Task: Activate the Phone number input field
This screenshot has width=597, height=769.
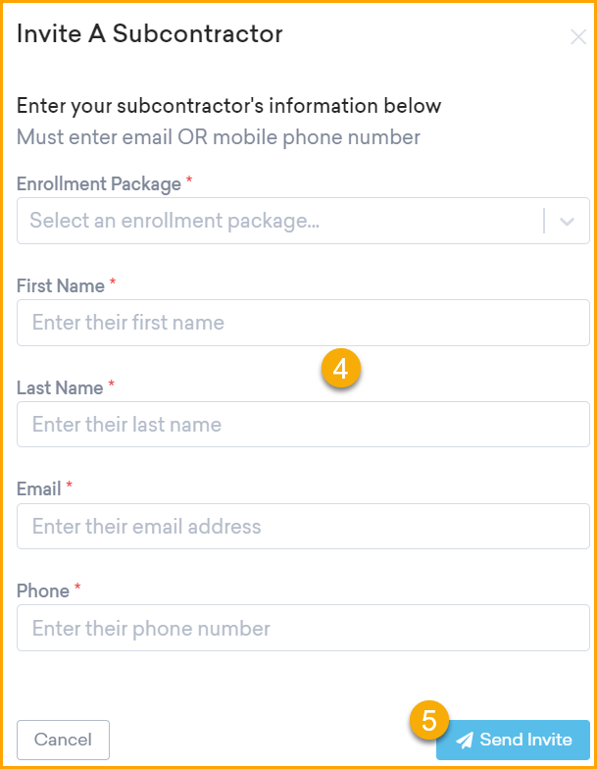Action: point(303,628)
